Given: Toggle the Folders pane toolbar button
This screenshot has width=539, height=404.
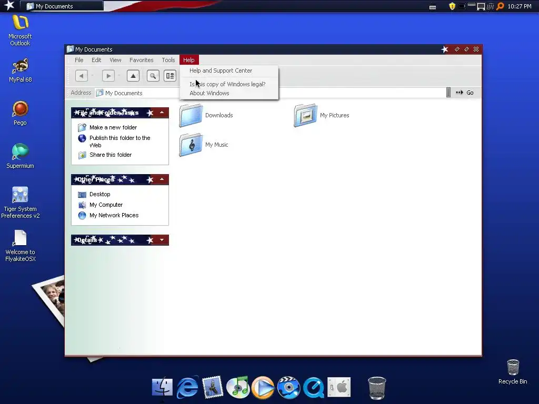Looking at the screenshot, I should coord(170,76).
